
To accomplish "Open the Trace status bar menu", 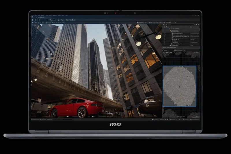I will (x=162, y=120).
